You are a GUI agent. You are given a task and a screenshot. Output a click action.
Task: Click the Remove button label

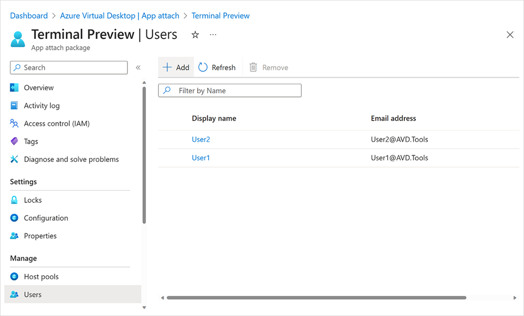(275, 68)
